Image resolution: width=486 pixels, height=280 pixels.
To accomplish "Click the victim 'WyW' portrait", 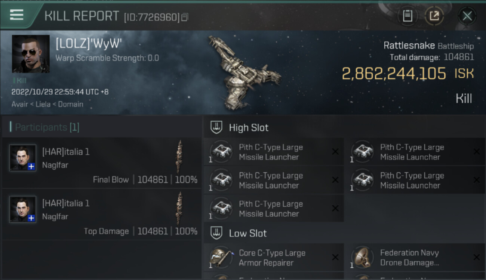I will (x=31, y=54).
